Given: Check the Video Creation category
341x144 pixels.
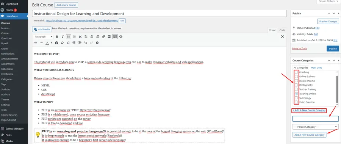Looking at the screenshot, I should 296,102.
